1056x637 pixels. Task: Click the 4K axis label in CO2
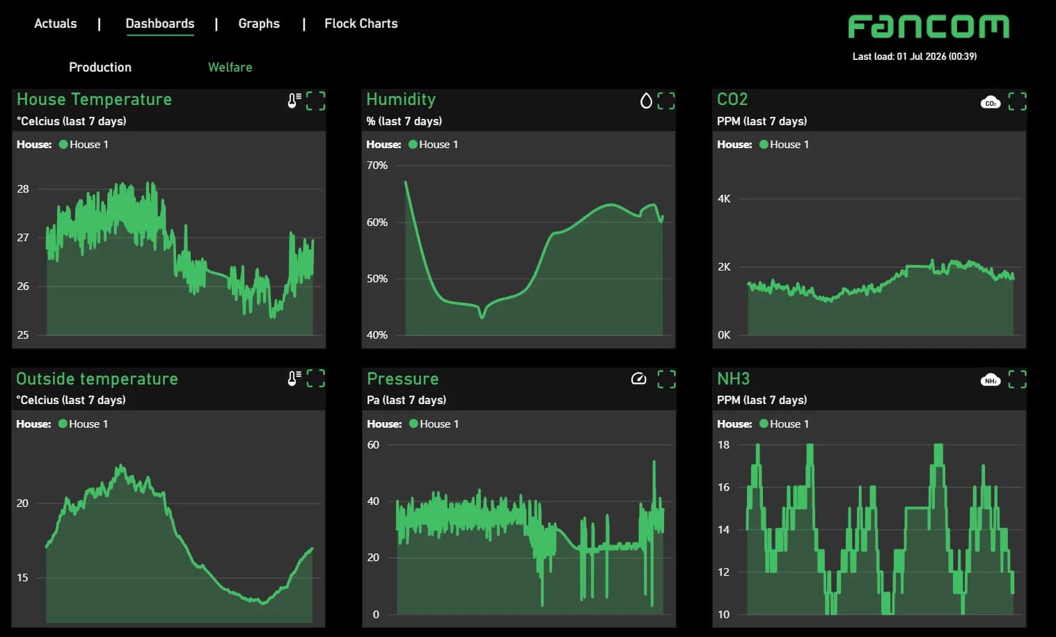[x=724, y=199]
